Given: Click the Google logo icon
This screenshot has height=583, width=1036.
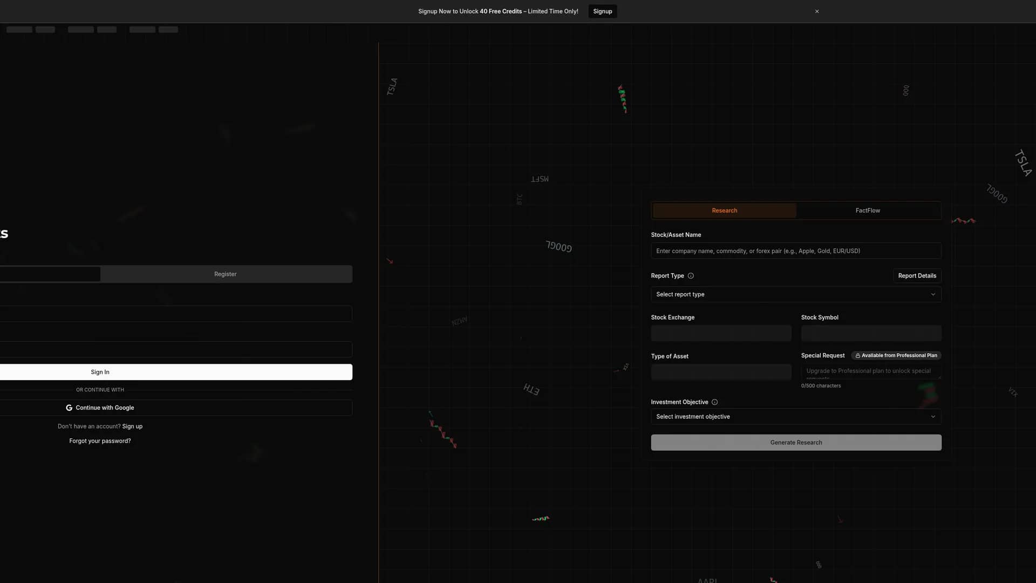Looking at the screenshot, I should [x=69, y=408].
